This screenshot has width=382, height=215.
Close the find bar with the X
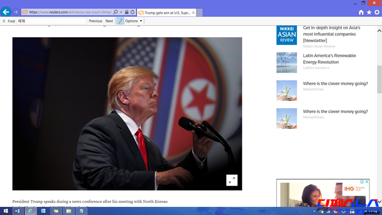[4, 21]
